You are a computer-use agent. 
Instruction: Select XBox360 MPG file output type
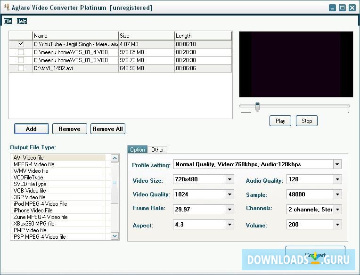coord(59,223)
